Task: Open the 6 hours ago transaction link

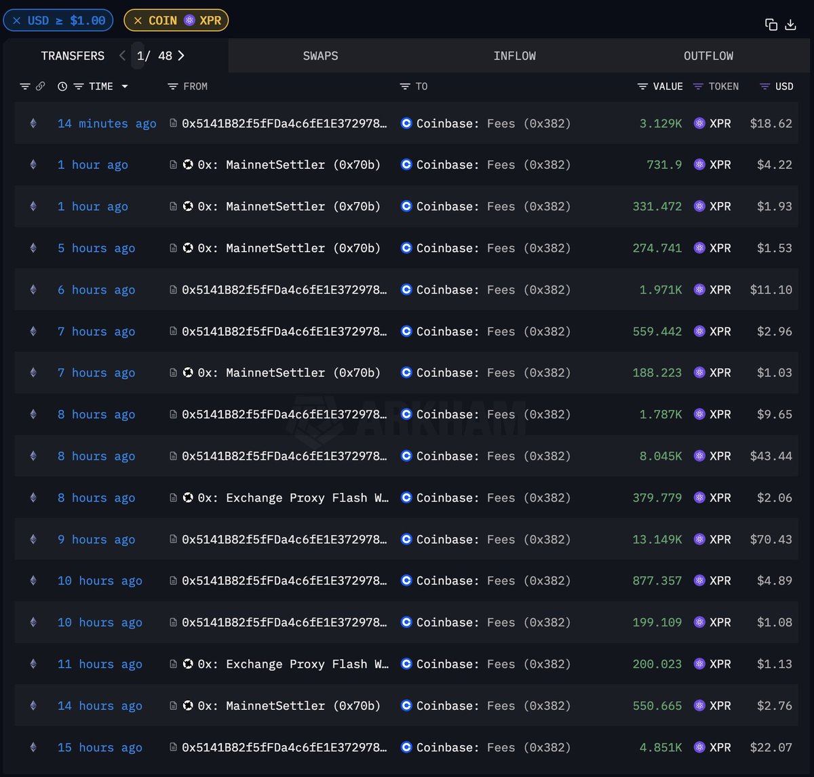Action: 96,290
